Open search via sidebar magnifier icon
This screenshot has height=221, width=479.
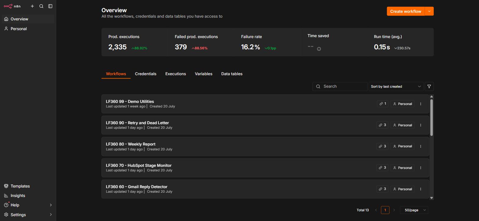click(41, 6)
